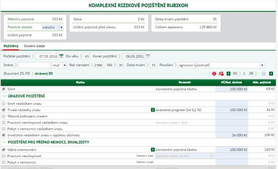The image size is (278, 169).
Task: Click the Sleva value 0 Kč
Action: tap(141, 19)
